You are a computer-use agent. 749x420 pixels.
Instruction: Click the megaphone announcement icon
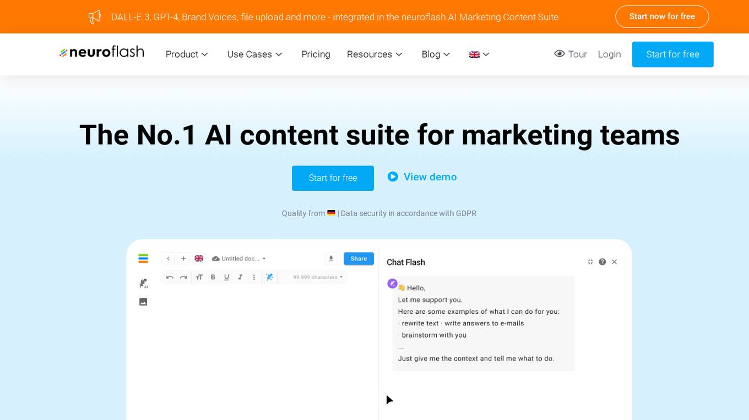[x=95, y=17]
